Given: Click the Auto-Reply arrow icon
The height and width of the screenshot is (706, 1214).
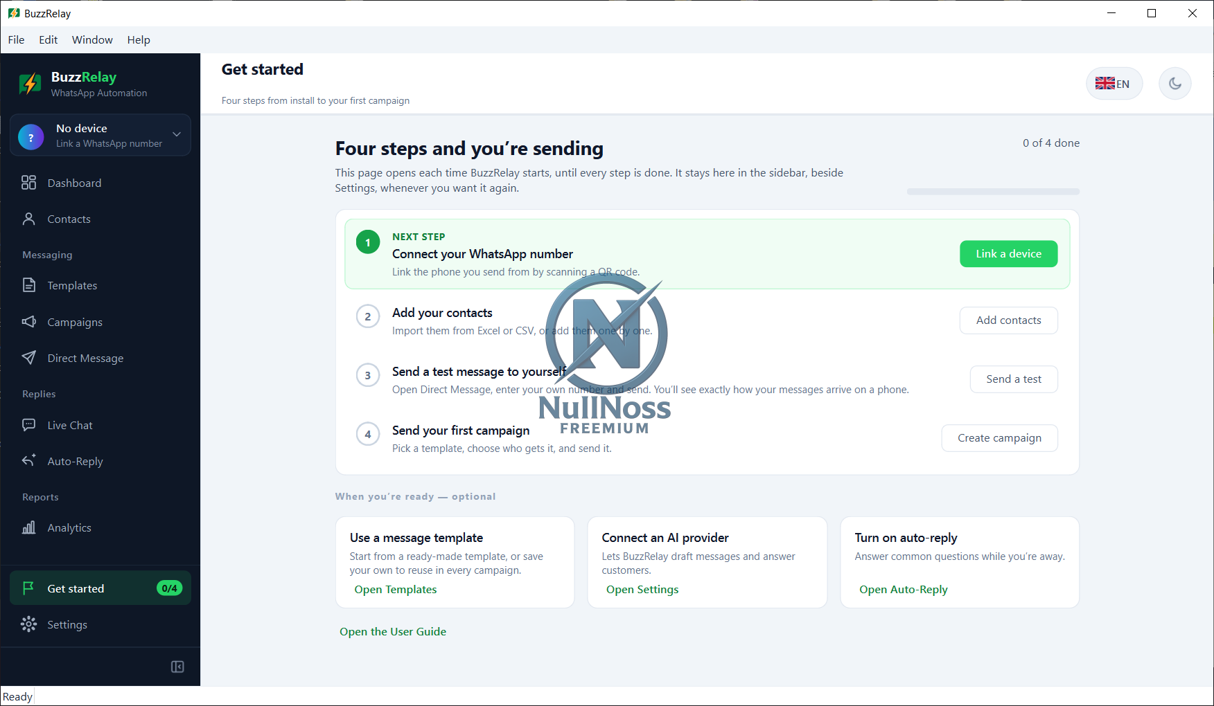Looking at the screenshot, I should [28, 460].
